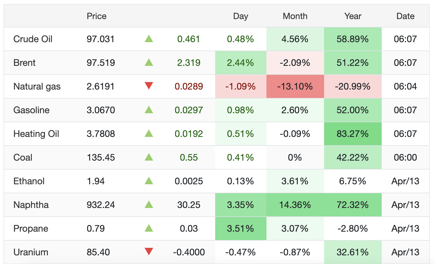Click the green up arrow beside Gasoline
This screenshot has height=264, width=435.
149,110
